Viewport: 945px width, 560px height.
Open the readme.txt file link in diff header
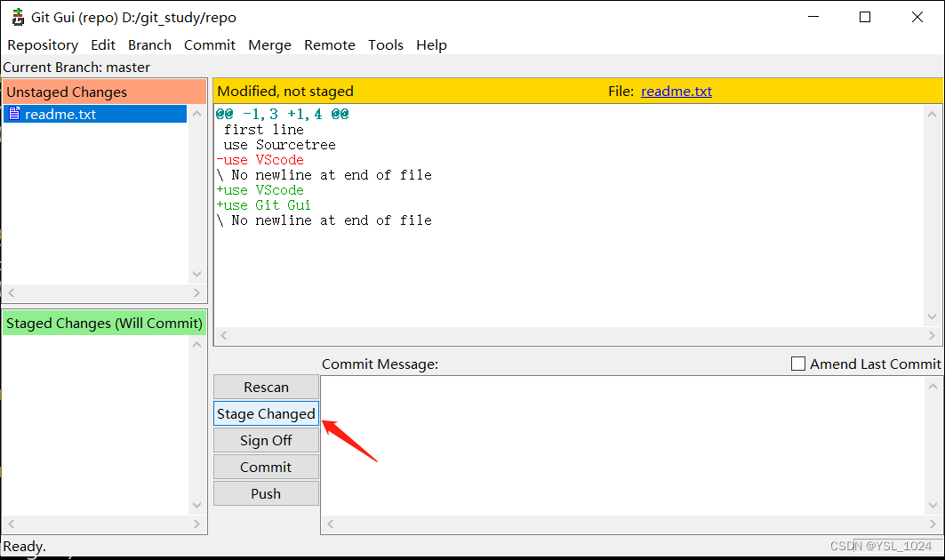(677, 91)
